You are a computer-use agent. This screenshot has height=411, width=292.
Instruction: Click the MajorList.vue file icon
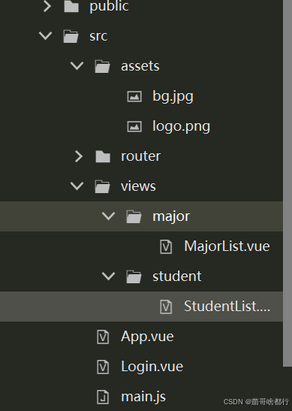(166, 246)
